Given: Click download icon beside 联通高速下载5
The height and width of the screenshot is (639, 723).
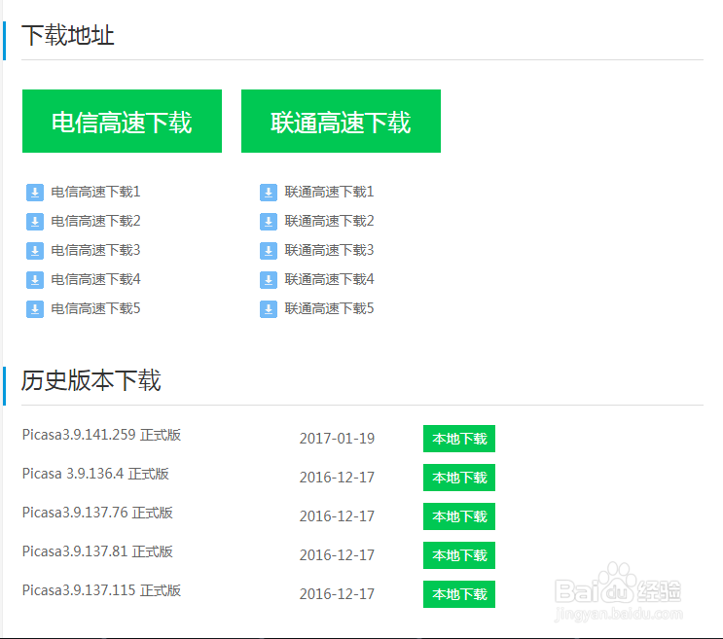Looking at the screenshot, I should 269,309.
